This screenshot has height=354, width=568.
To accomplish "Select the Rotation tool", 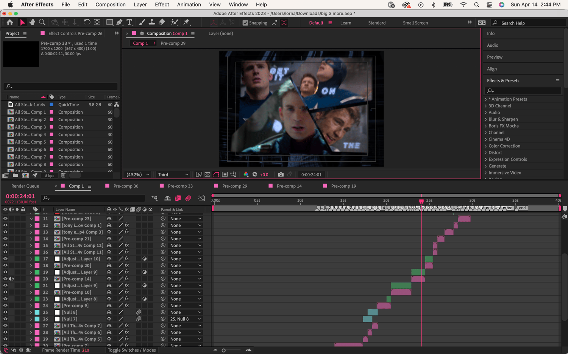I will (x=87, y=23).
